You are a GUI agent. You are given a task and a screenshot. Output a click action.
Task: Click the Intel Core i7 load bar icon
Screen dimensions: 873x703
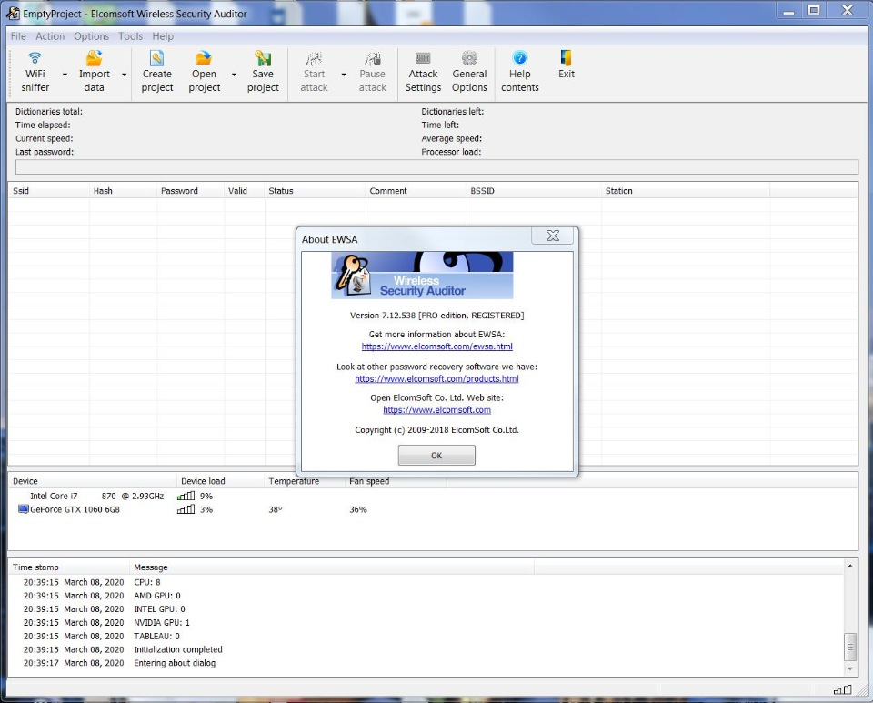coord(186,496)
